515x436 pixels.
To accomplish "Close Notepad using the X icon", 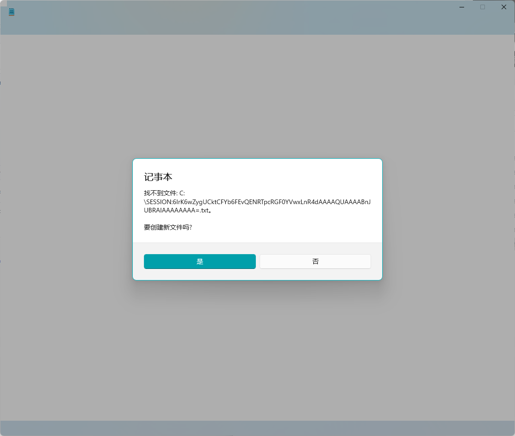I will 503,7.
